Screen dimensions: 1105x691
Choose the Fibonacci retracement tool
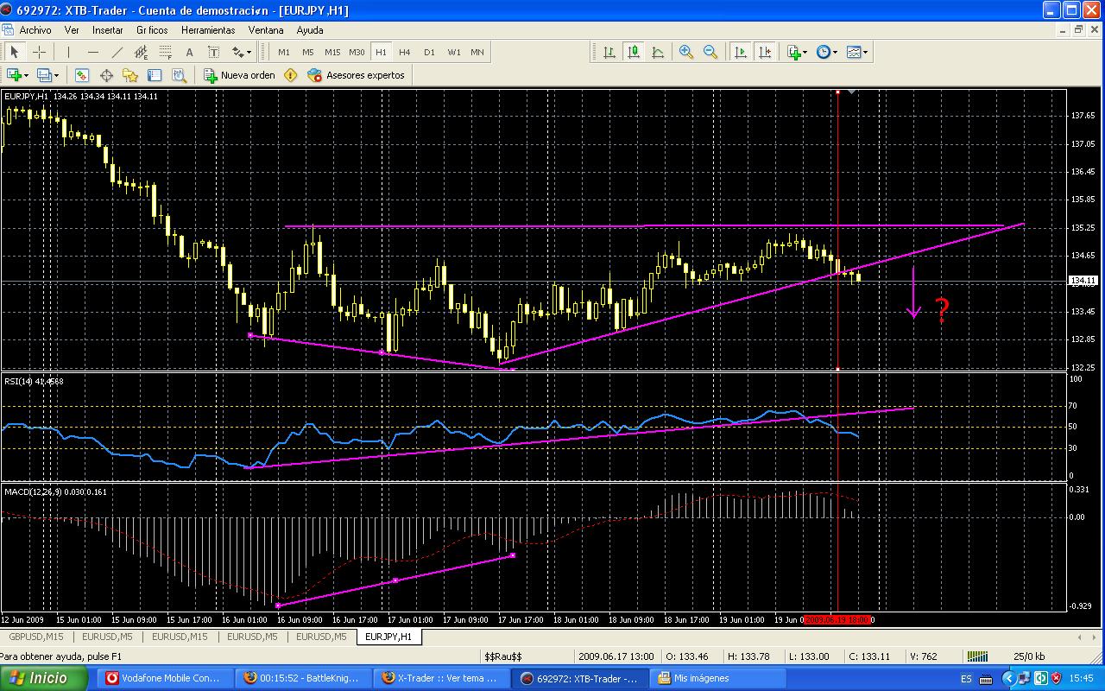[x=165, y=52]
